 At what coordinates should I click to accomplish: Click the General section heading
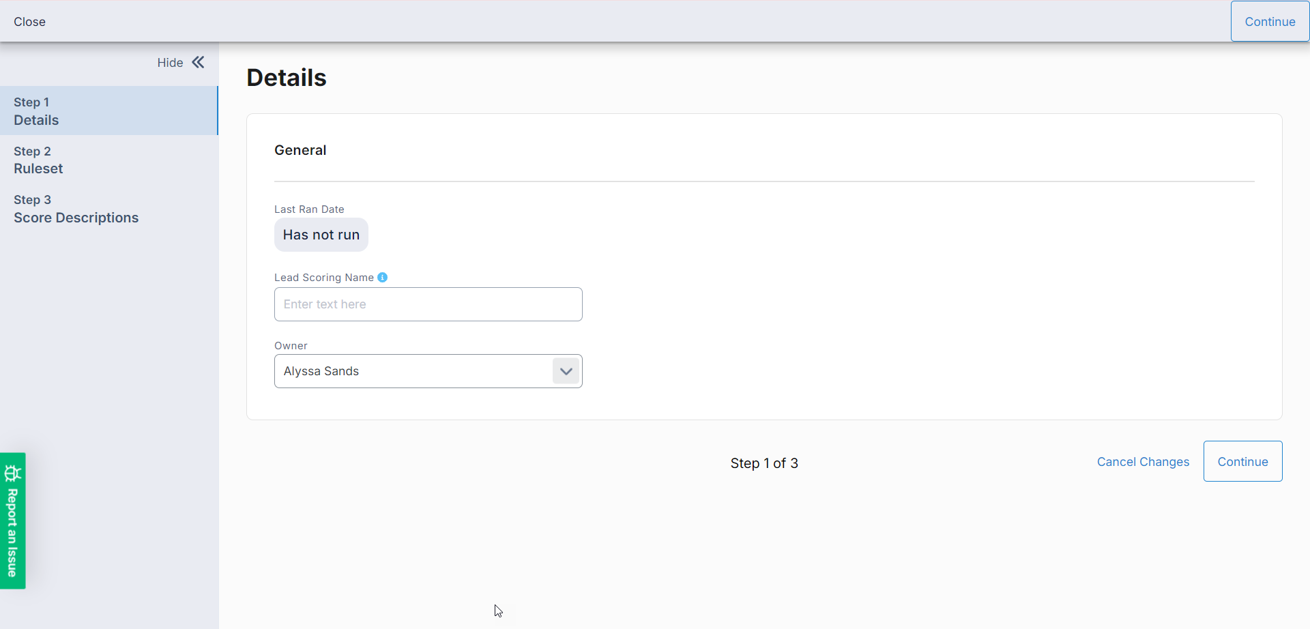[300, 150]
